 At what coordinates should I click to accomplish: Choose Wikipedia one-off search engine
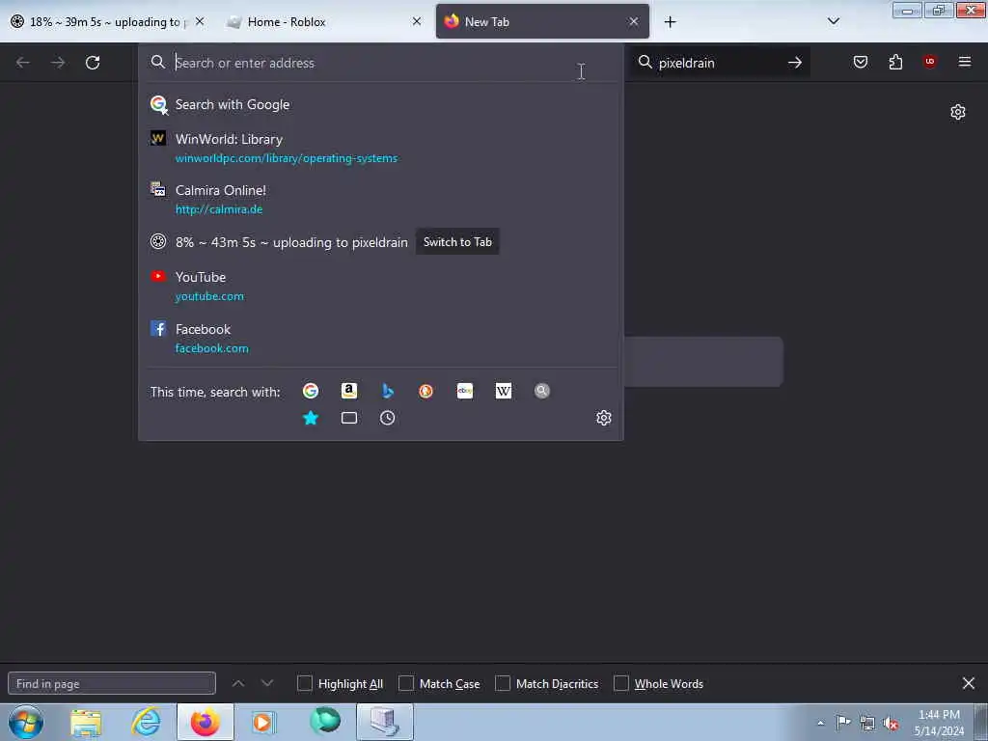pos(504,391)
